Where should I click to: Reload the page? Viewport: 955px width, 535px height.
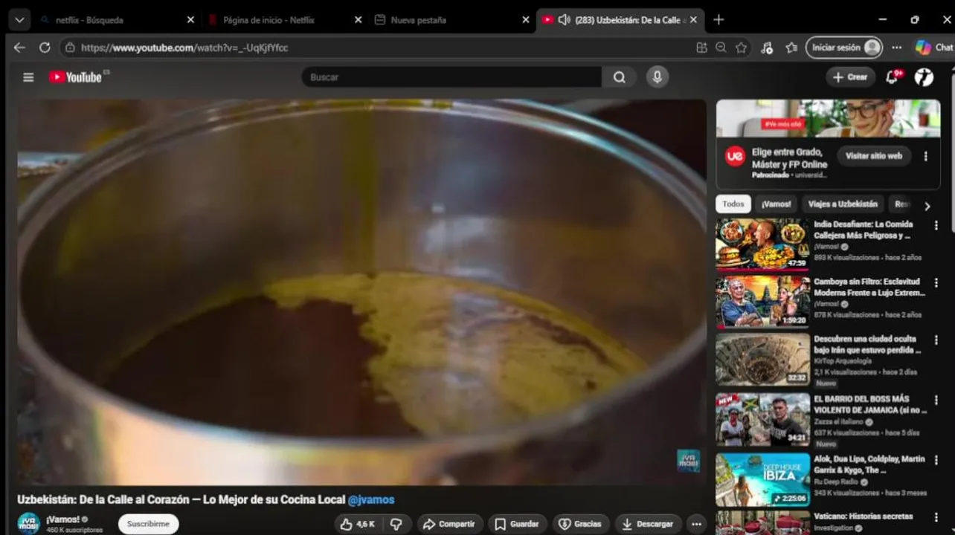tap(45, 48)
